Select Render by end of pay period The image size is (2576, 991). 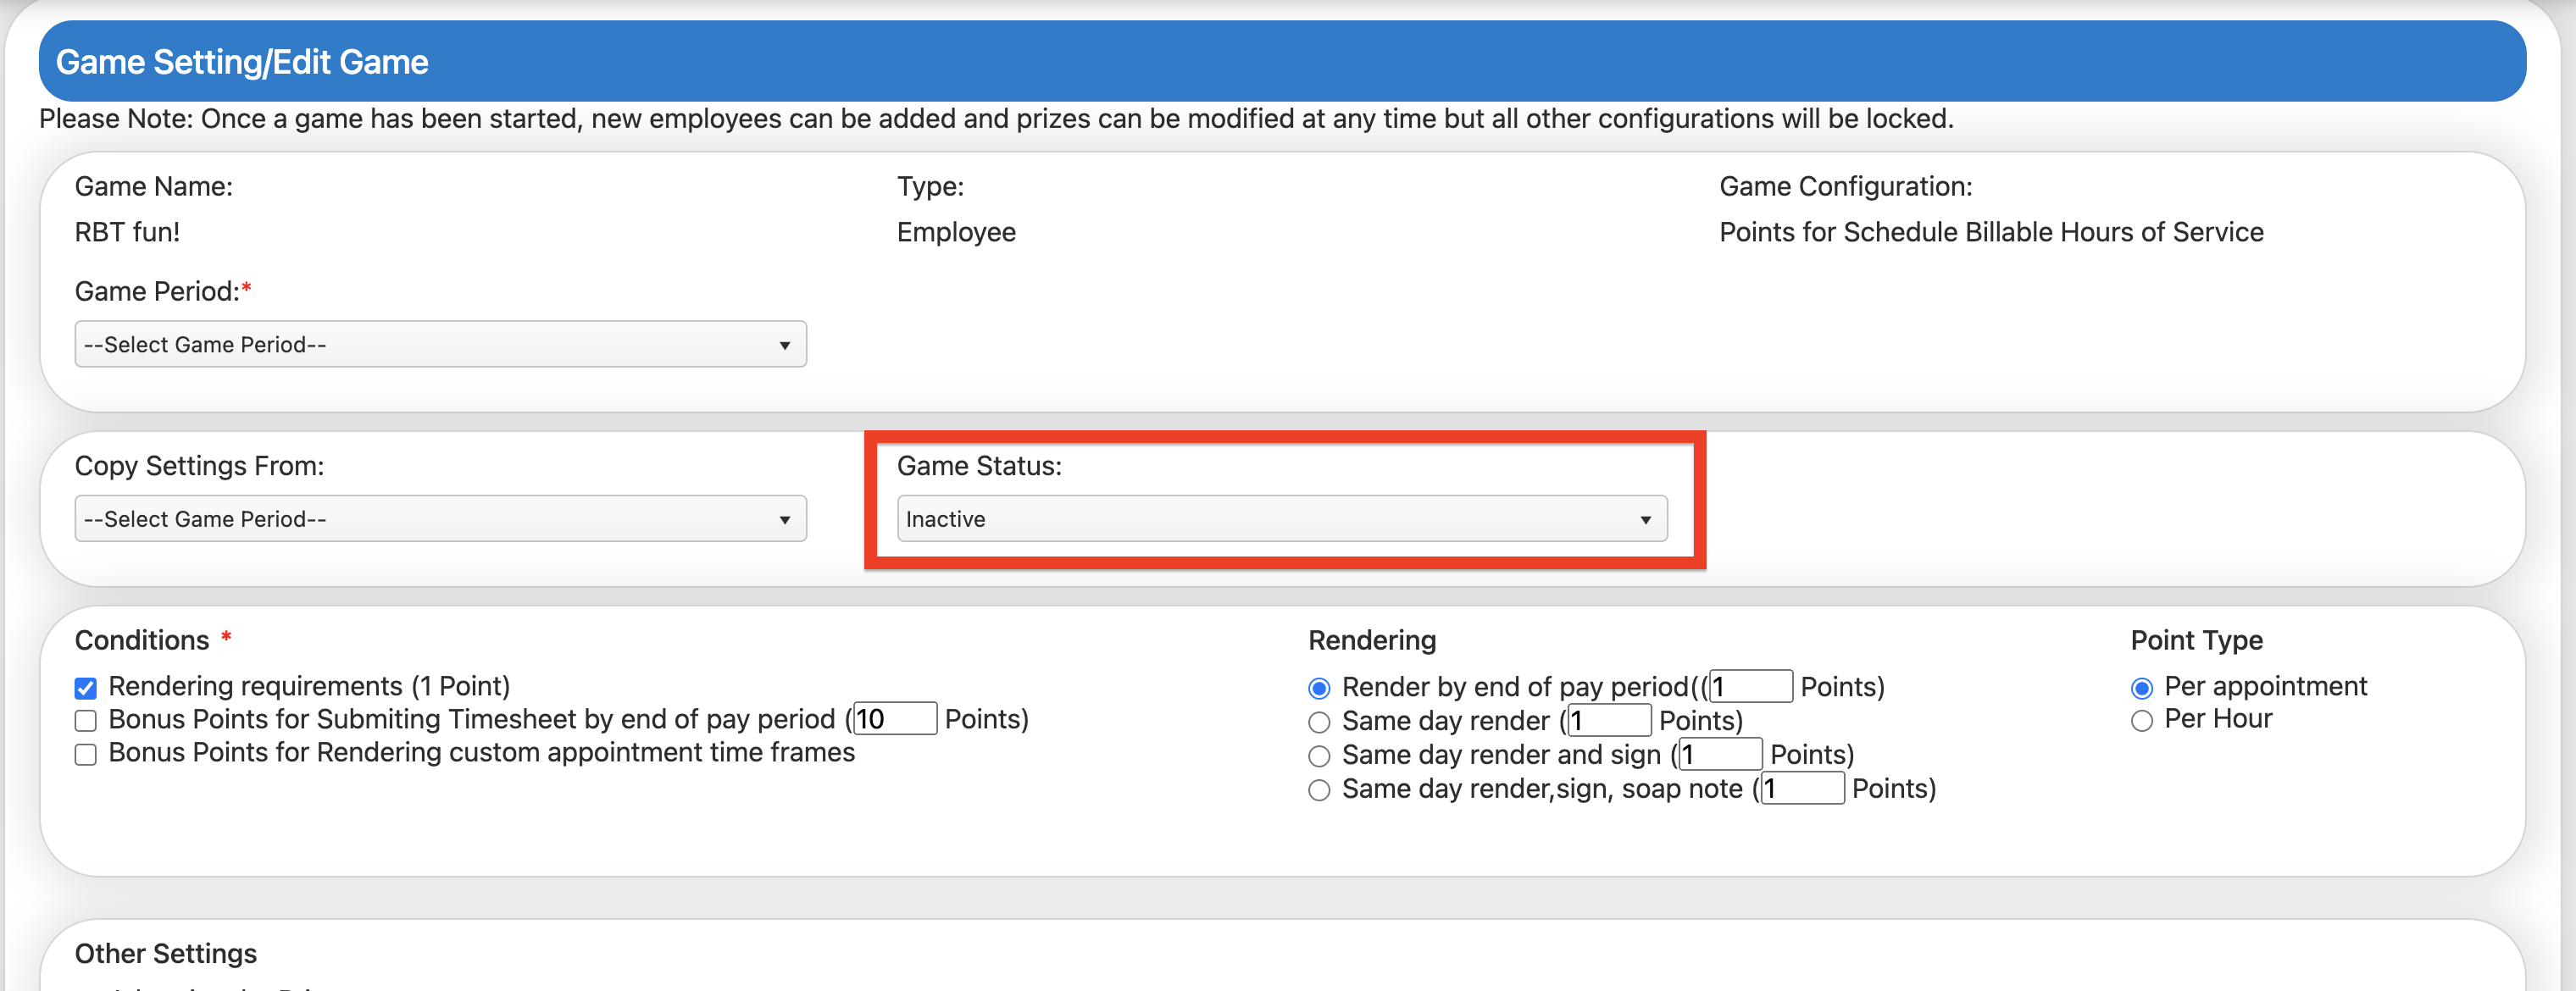[x=1319, y=688]
